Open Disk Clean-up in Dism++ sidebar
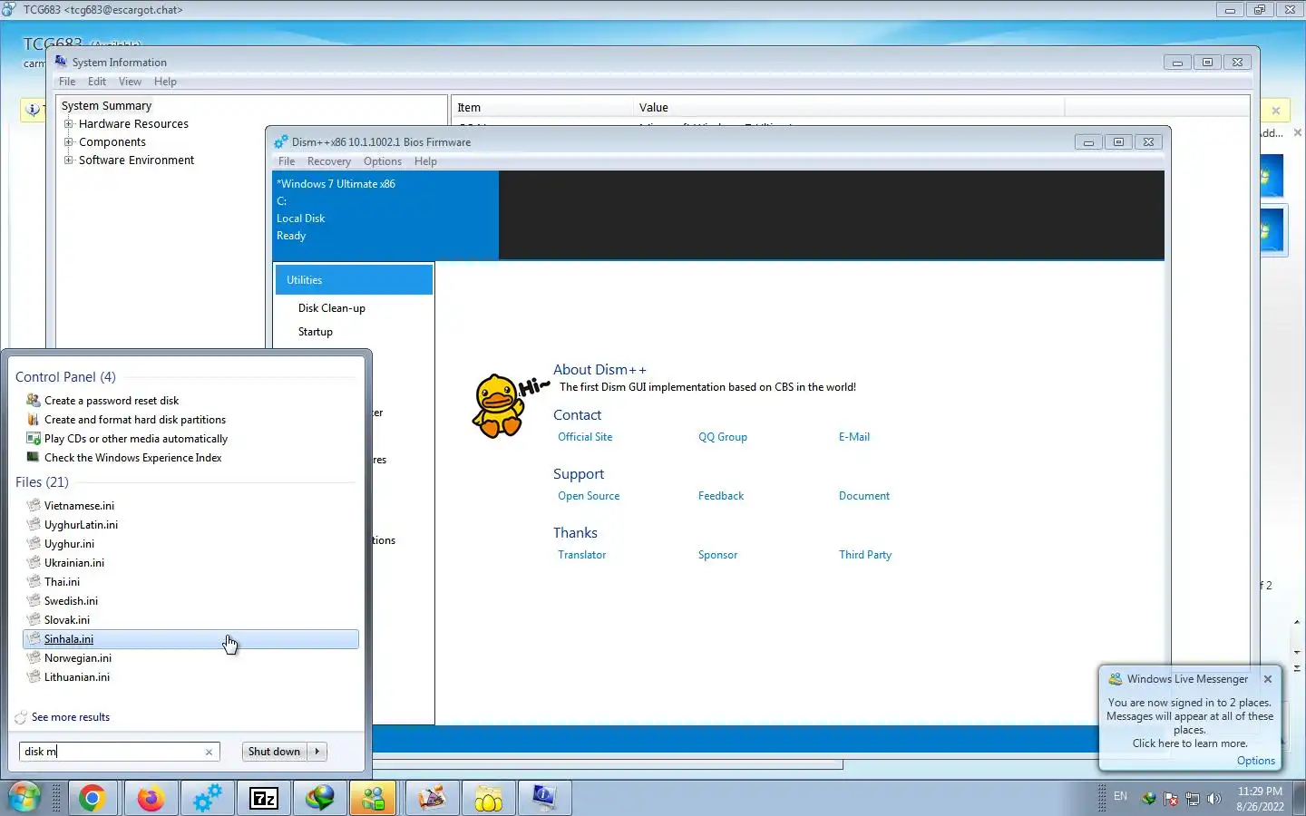Viewport: 1306px width, 816px height. coord(332,308)
